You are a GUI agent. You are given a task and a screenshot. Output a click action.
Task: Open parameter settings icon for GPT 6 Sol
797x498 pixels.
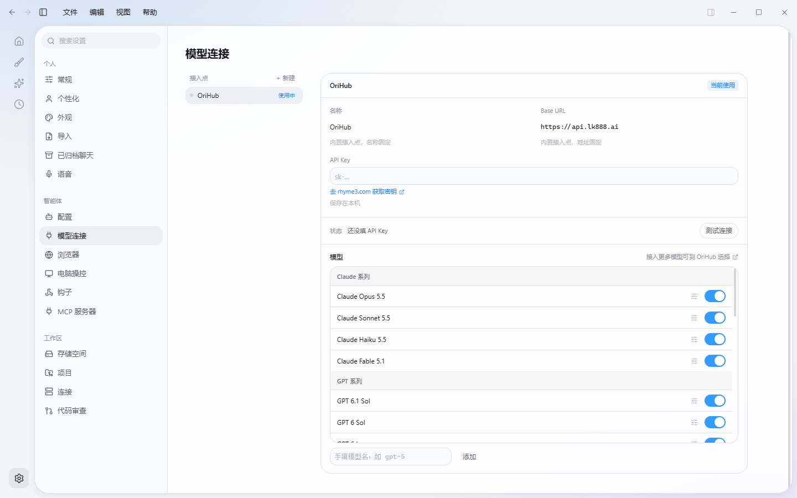(694, 423)
